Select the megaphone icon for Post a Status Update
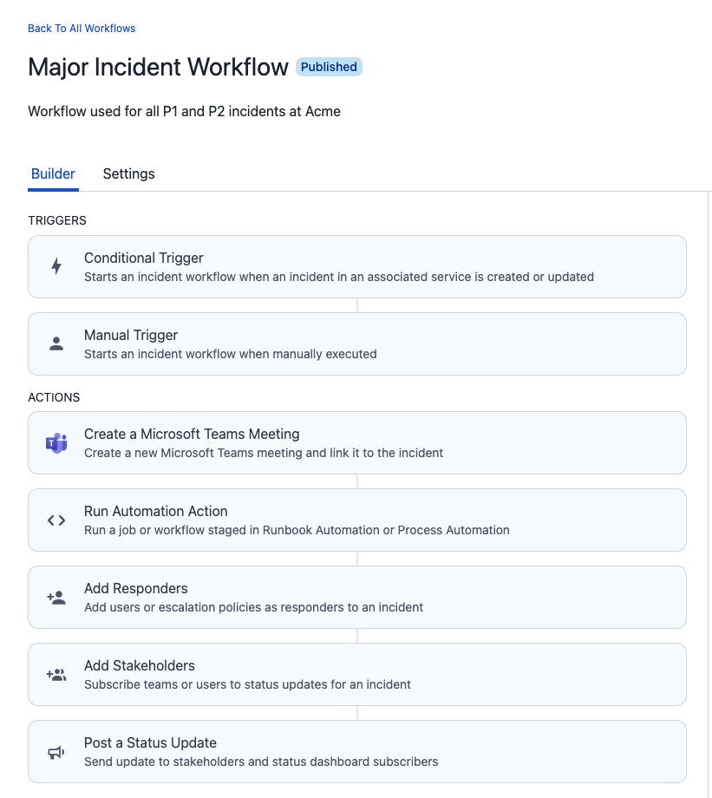The height and width of the screenshot is (798, 712). point(56,751)
